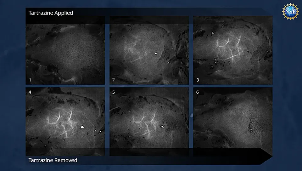
Task: Click the small bright speck in panel 6
Action: 251,130
